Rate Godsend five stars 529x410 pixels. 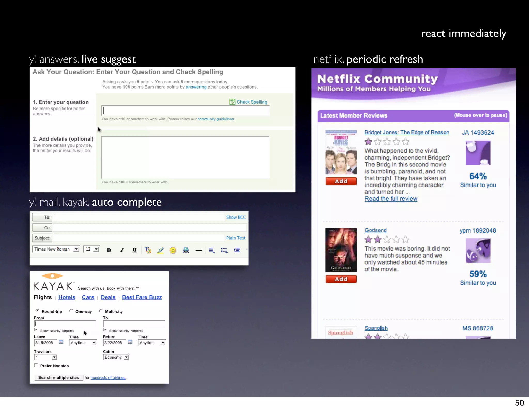(406, 239)
